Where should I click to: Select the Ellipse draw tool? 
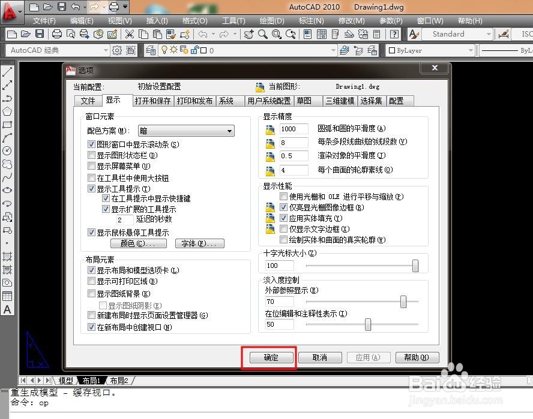point(7,190)
